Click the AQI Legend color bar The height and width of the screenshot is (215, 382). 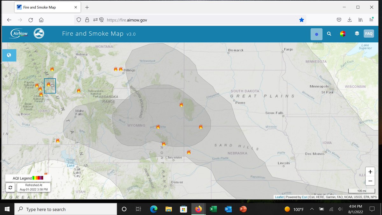[x=38, y=178]
